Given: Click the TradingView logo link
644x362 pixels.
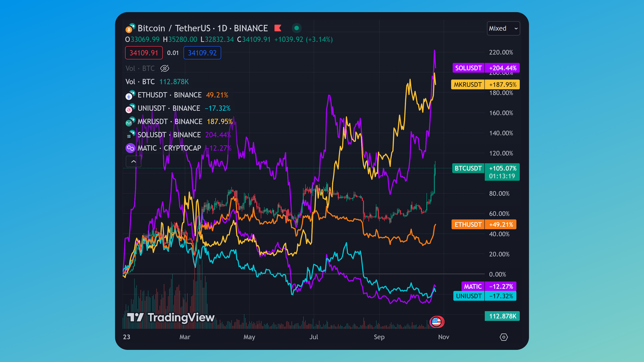Looking at the screenshot, I should pos(171,318).
